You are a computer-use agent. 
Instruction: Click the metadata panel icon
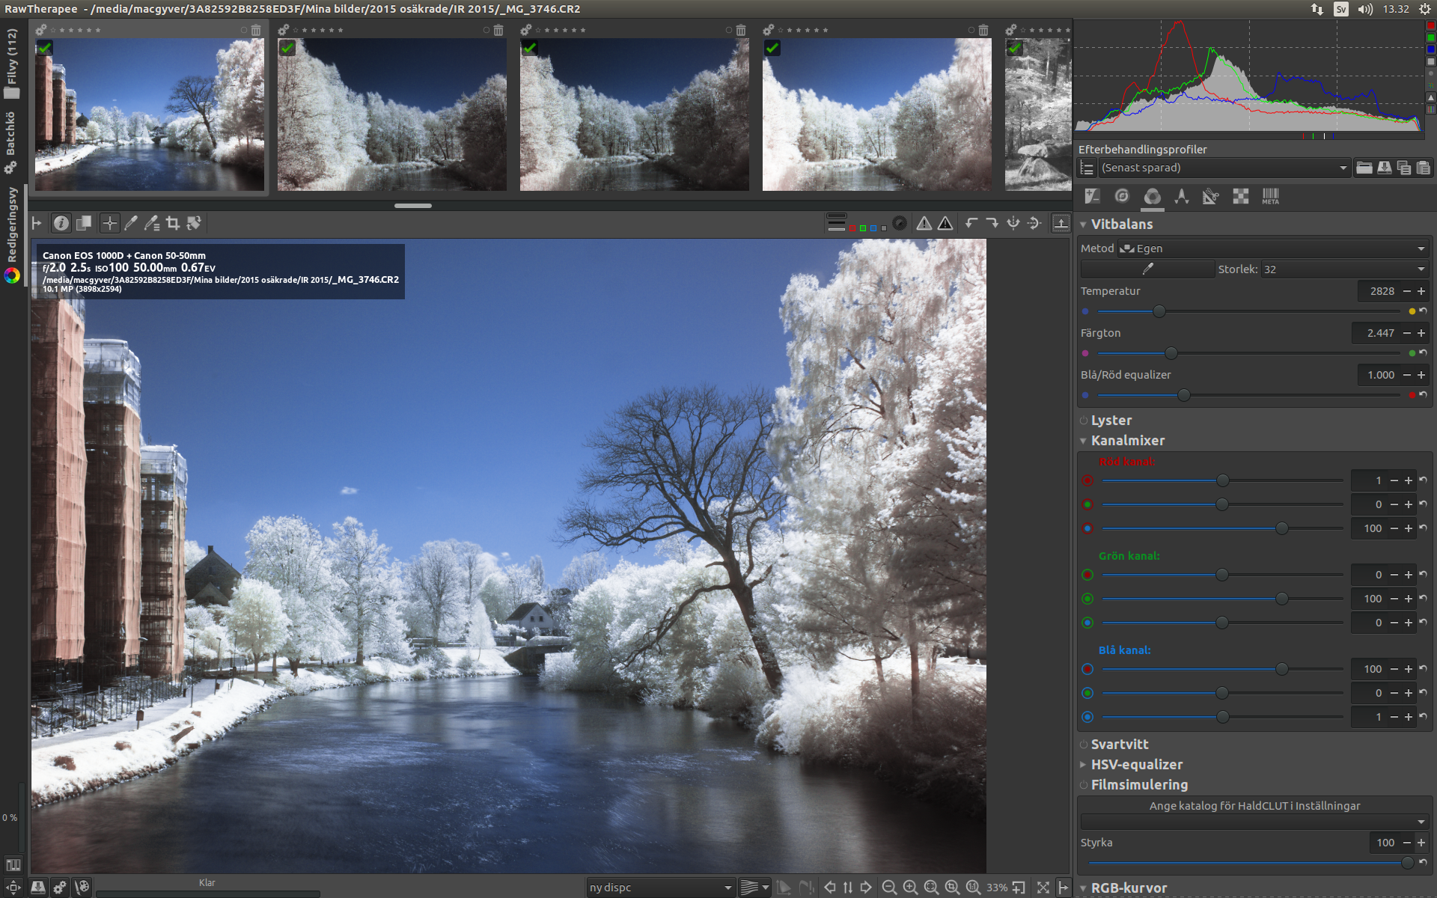click(x=1270, y=198)
